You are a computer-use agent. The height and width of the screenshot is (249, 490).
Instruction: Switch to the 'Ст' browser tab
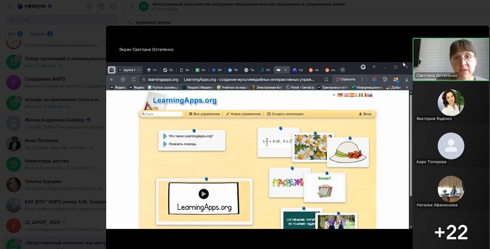152,70
